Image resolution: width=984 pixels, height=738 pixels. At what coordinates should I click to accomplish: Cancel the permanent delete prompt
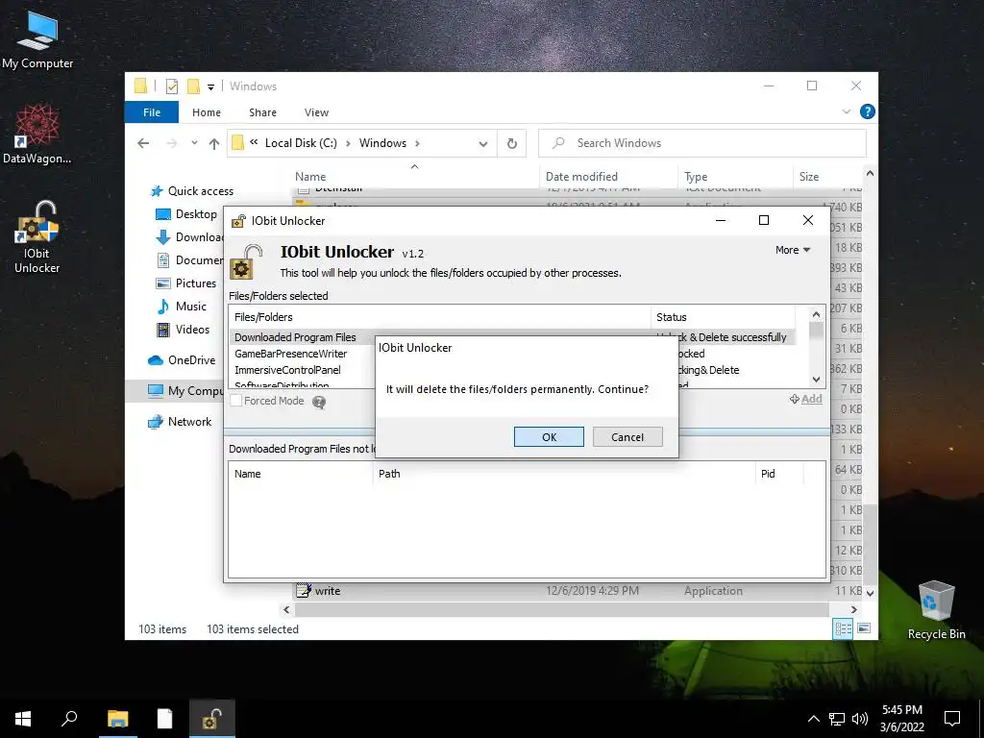(627, 437)
